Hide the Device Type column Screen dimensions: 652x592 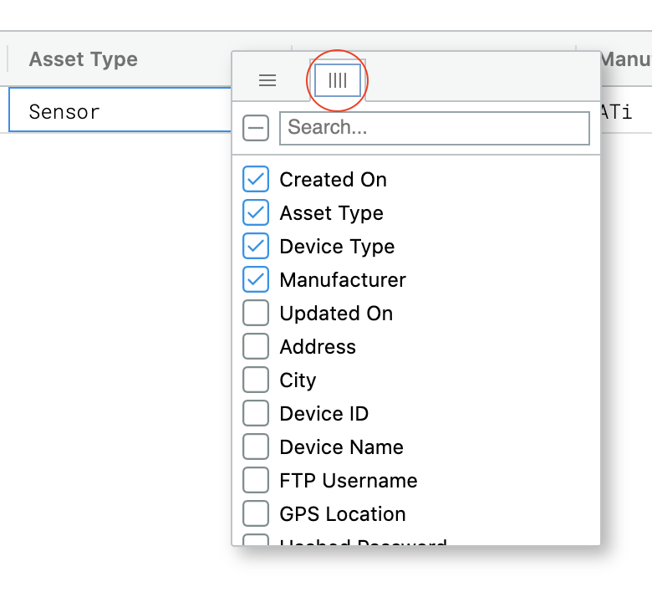[x=256, y=246]
